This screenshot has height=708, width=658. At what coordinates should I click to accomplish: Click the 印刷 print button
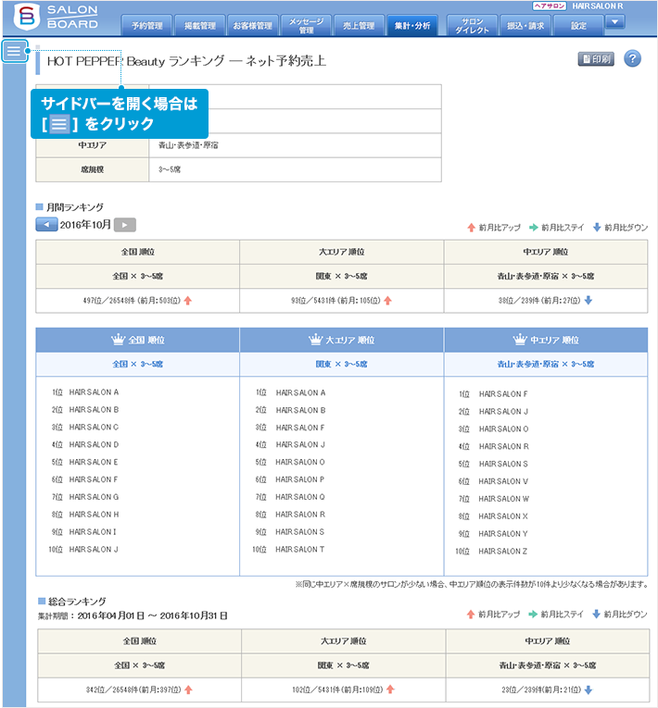pyautogui.click(x=596, y=59)
